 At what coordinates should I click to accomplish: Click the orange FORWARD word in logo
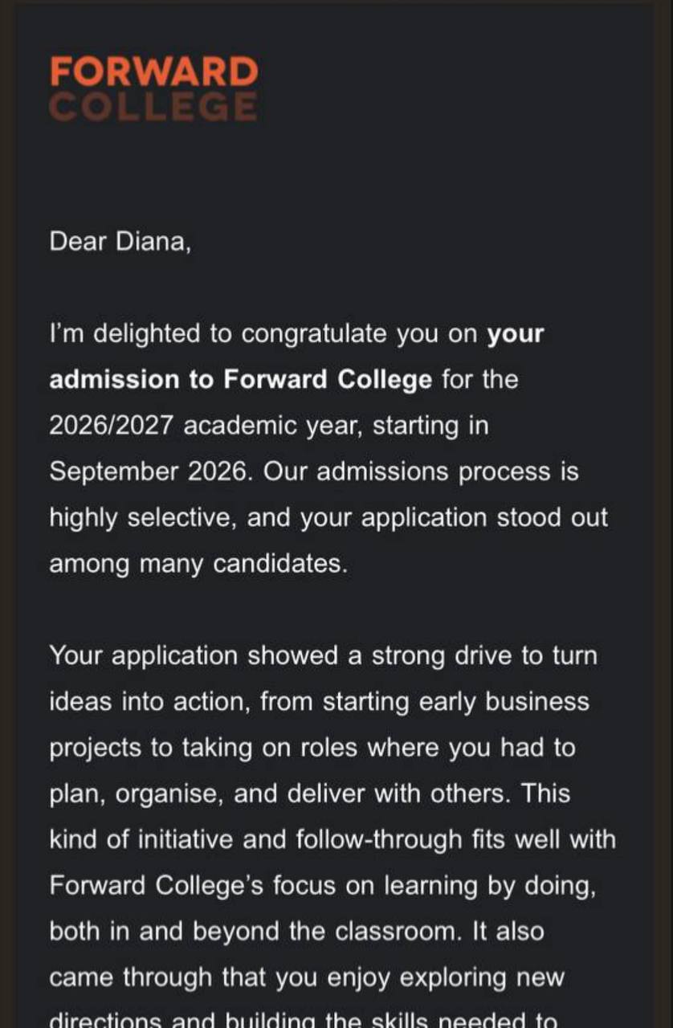click(x=153, y=71)
